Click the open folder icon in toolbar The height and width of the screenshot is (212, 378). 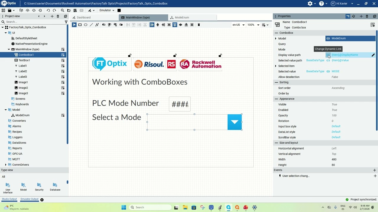click(69, 10)
